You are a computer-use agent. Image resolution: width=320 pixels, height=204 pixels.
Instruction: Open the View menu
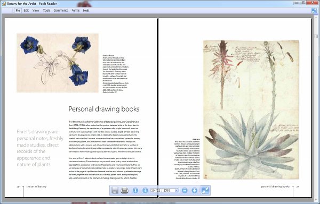tap(36, 11)
